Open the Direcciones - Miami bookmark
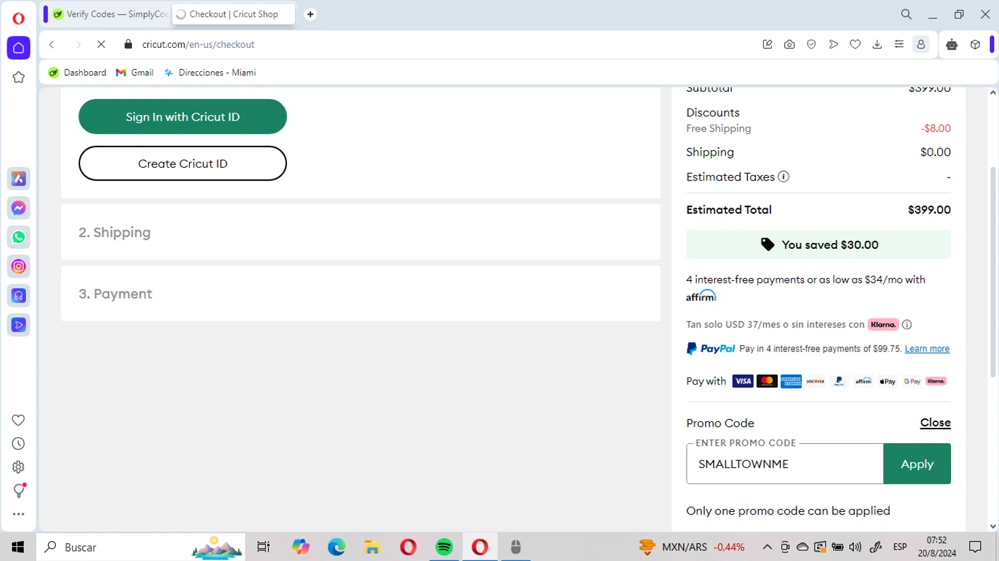999x561 pixels. coord(210,73)
